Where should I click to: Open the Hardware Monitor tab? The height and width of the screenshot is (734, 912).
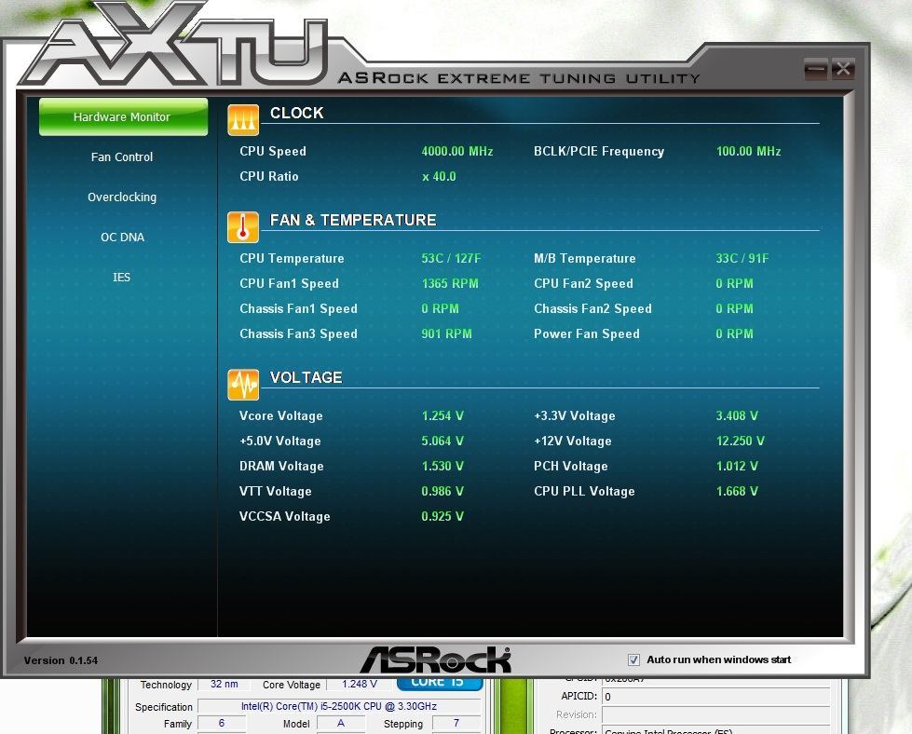click(x=123, y=117)
